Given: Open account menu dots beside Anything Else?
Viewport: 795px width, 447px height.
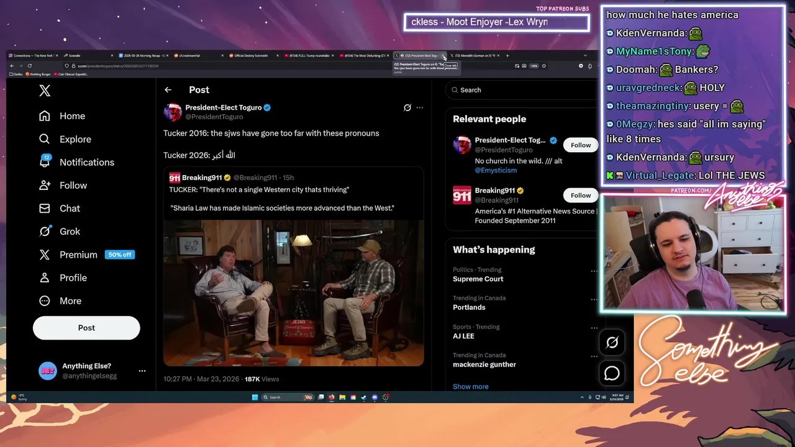Looking at the screenshot, I should click(142, 371).
